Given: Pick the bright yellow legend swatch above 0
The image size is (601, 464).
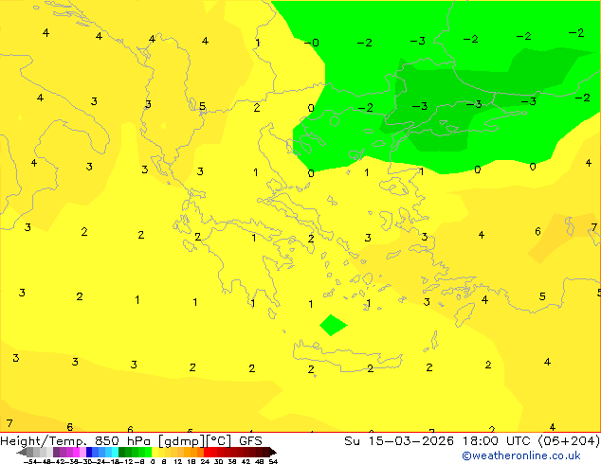Looking at the screenshot, I should click(x=155, y=453).
